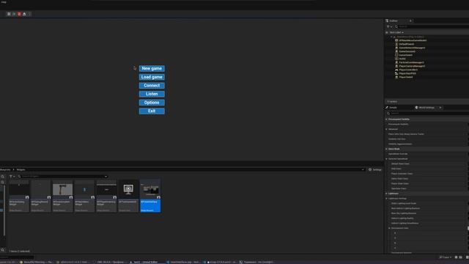Collapse the Selected GameMode subsection
Screen dimensions: 469x264
[x=386, y=158]
